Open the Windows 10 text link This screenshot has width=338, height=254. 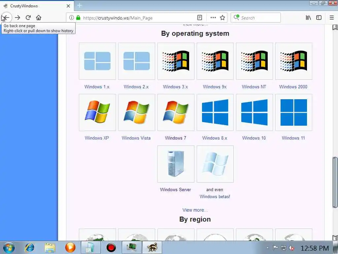(x=254, y=138)
